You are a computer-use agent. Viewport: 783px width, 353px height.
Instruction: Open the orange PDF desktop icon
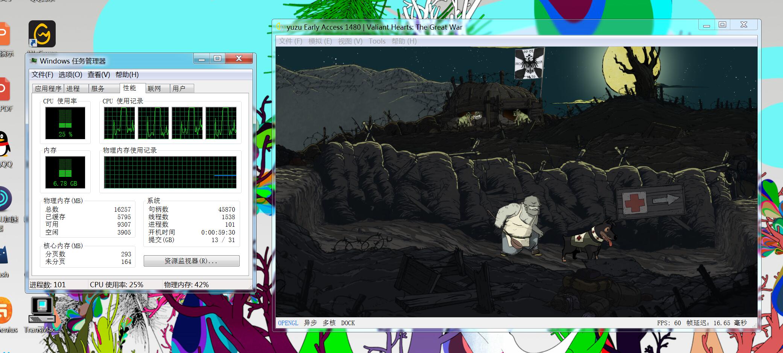click(5, 89)
